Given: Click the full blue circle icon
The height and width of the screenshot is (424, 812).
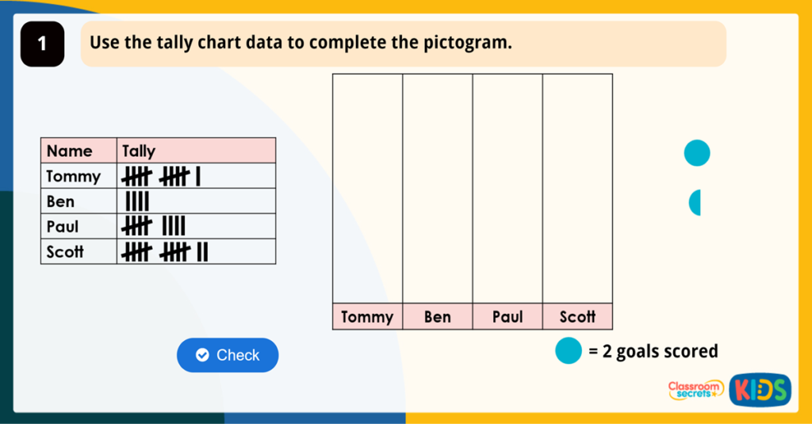Looking at the screenshot, I should [x=697, y=153].
